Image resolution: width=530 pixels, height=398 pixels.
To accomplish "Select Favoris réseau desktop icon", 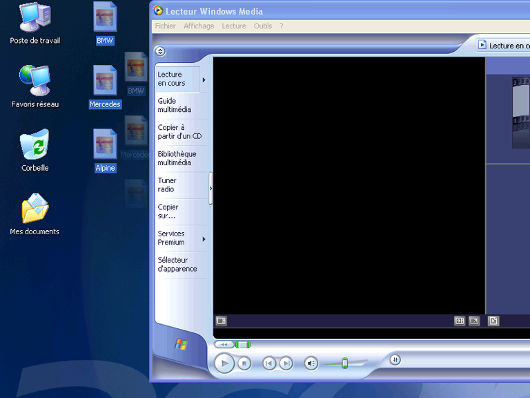I will pyautogui.click(x=35, y=86).
